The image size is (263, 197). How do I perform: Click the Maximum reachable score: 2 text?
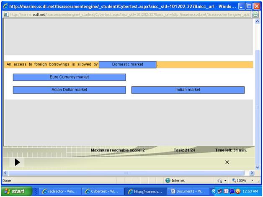118,150
